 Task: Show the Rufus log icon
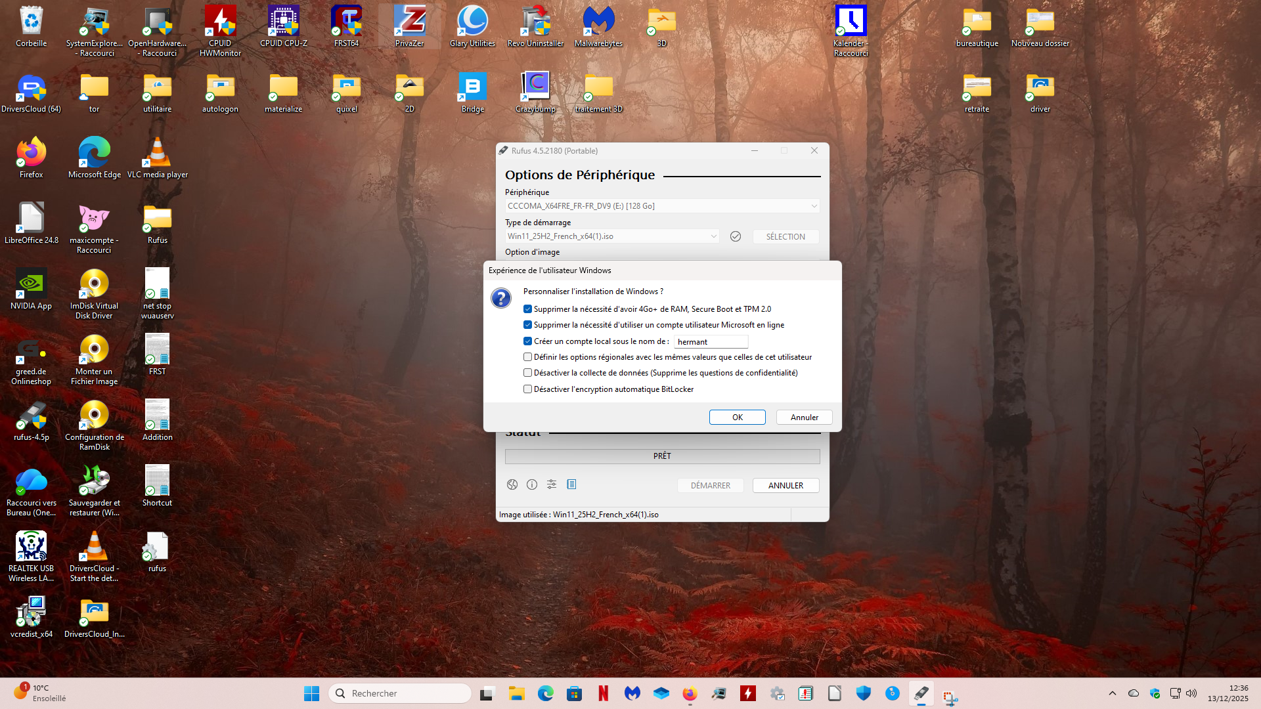tap(571, 484)
